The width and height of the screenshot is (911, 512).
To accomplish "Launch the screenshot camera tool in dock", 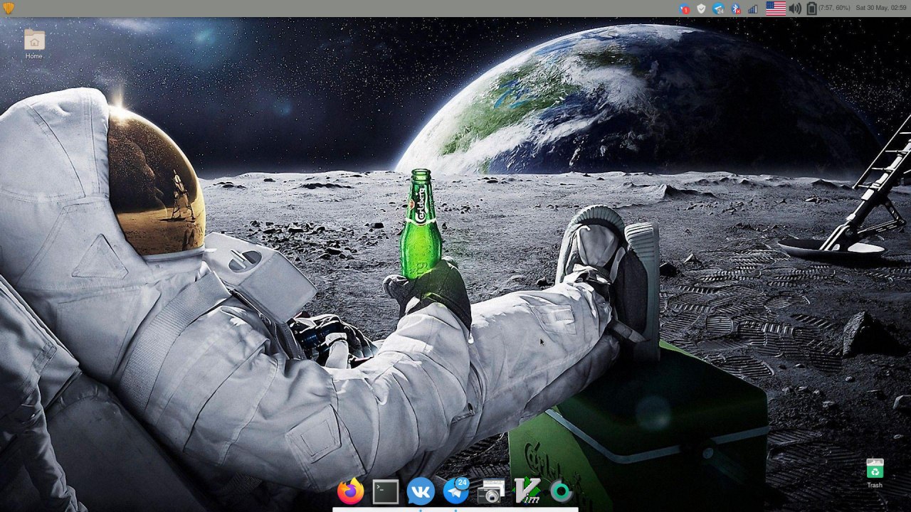I will click(491, 491).
